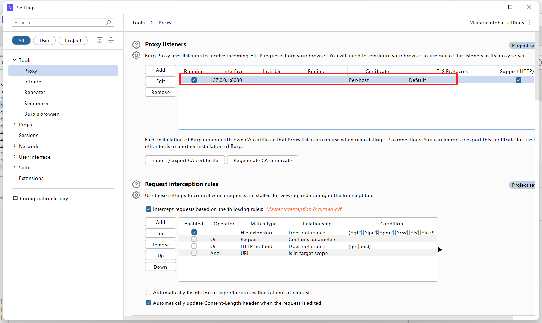Expand the Network settings node
This screenshot has width=542, height=323.
tap(15, 146)
